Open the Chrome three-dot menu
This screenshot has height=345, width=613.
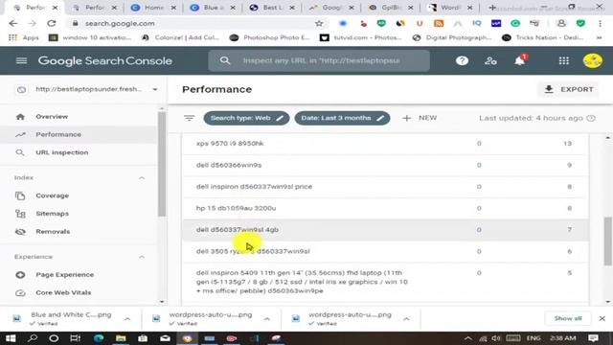(x=601, y=23)
